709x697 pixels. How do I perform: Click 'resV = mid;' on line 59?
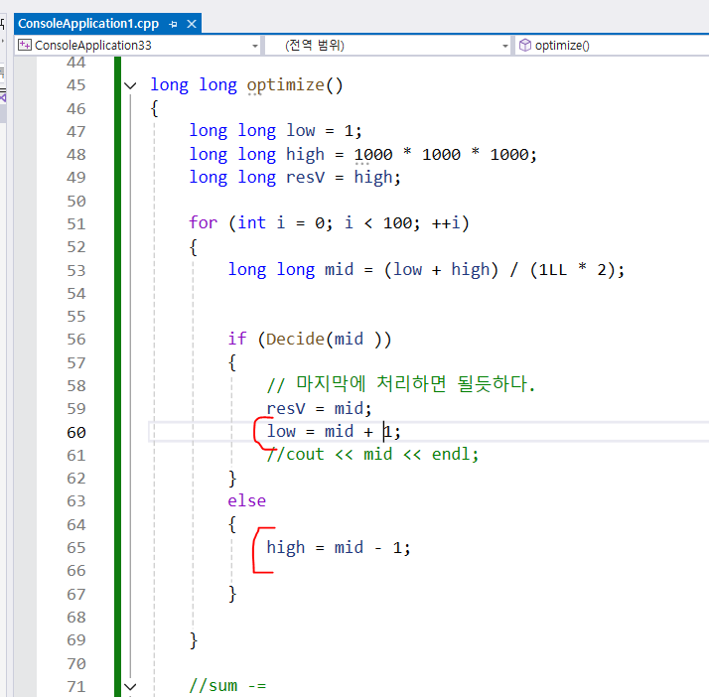pos(319,409)
